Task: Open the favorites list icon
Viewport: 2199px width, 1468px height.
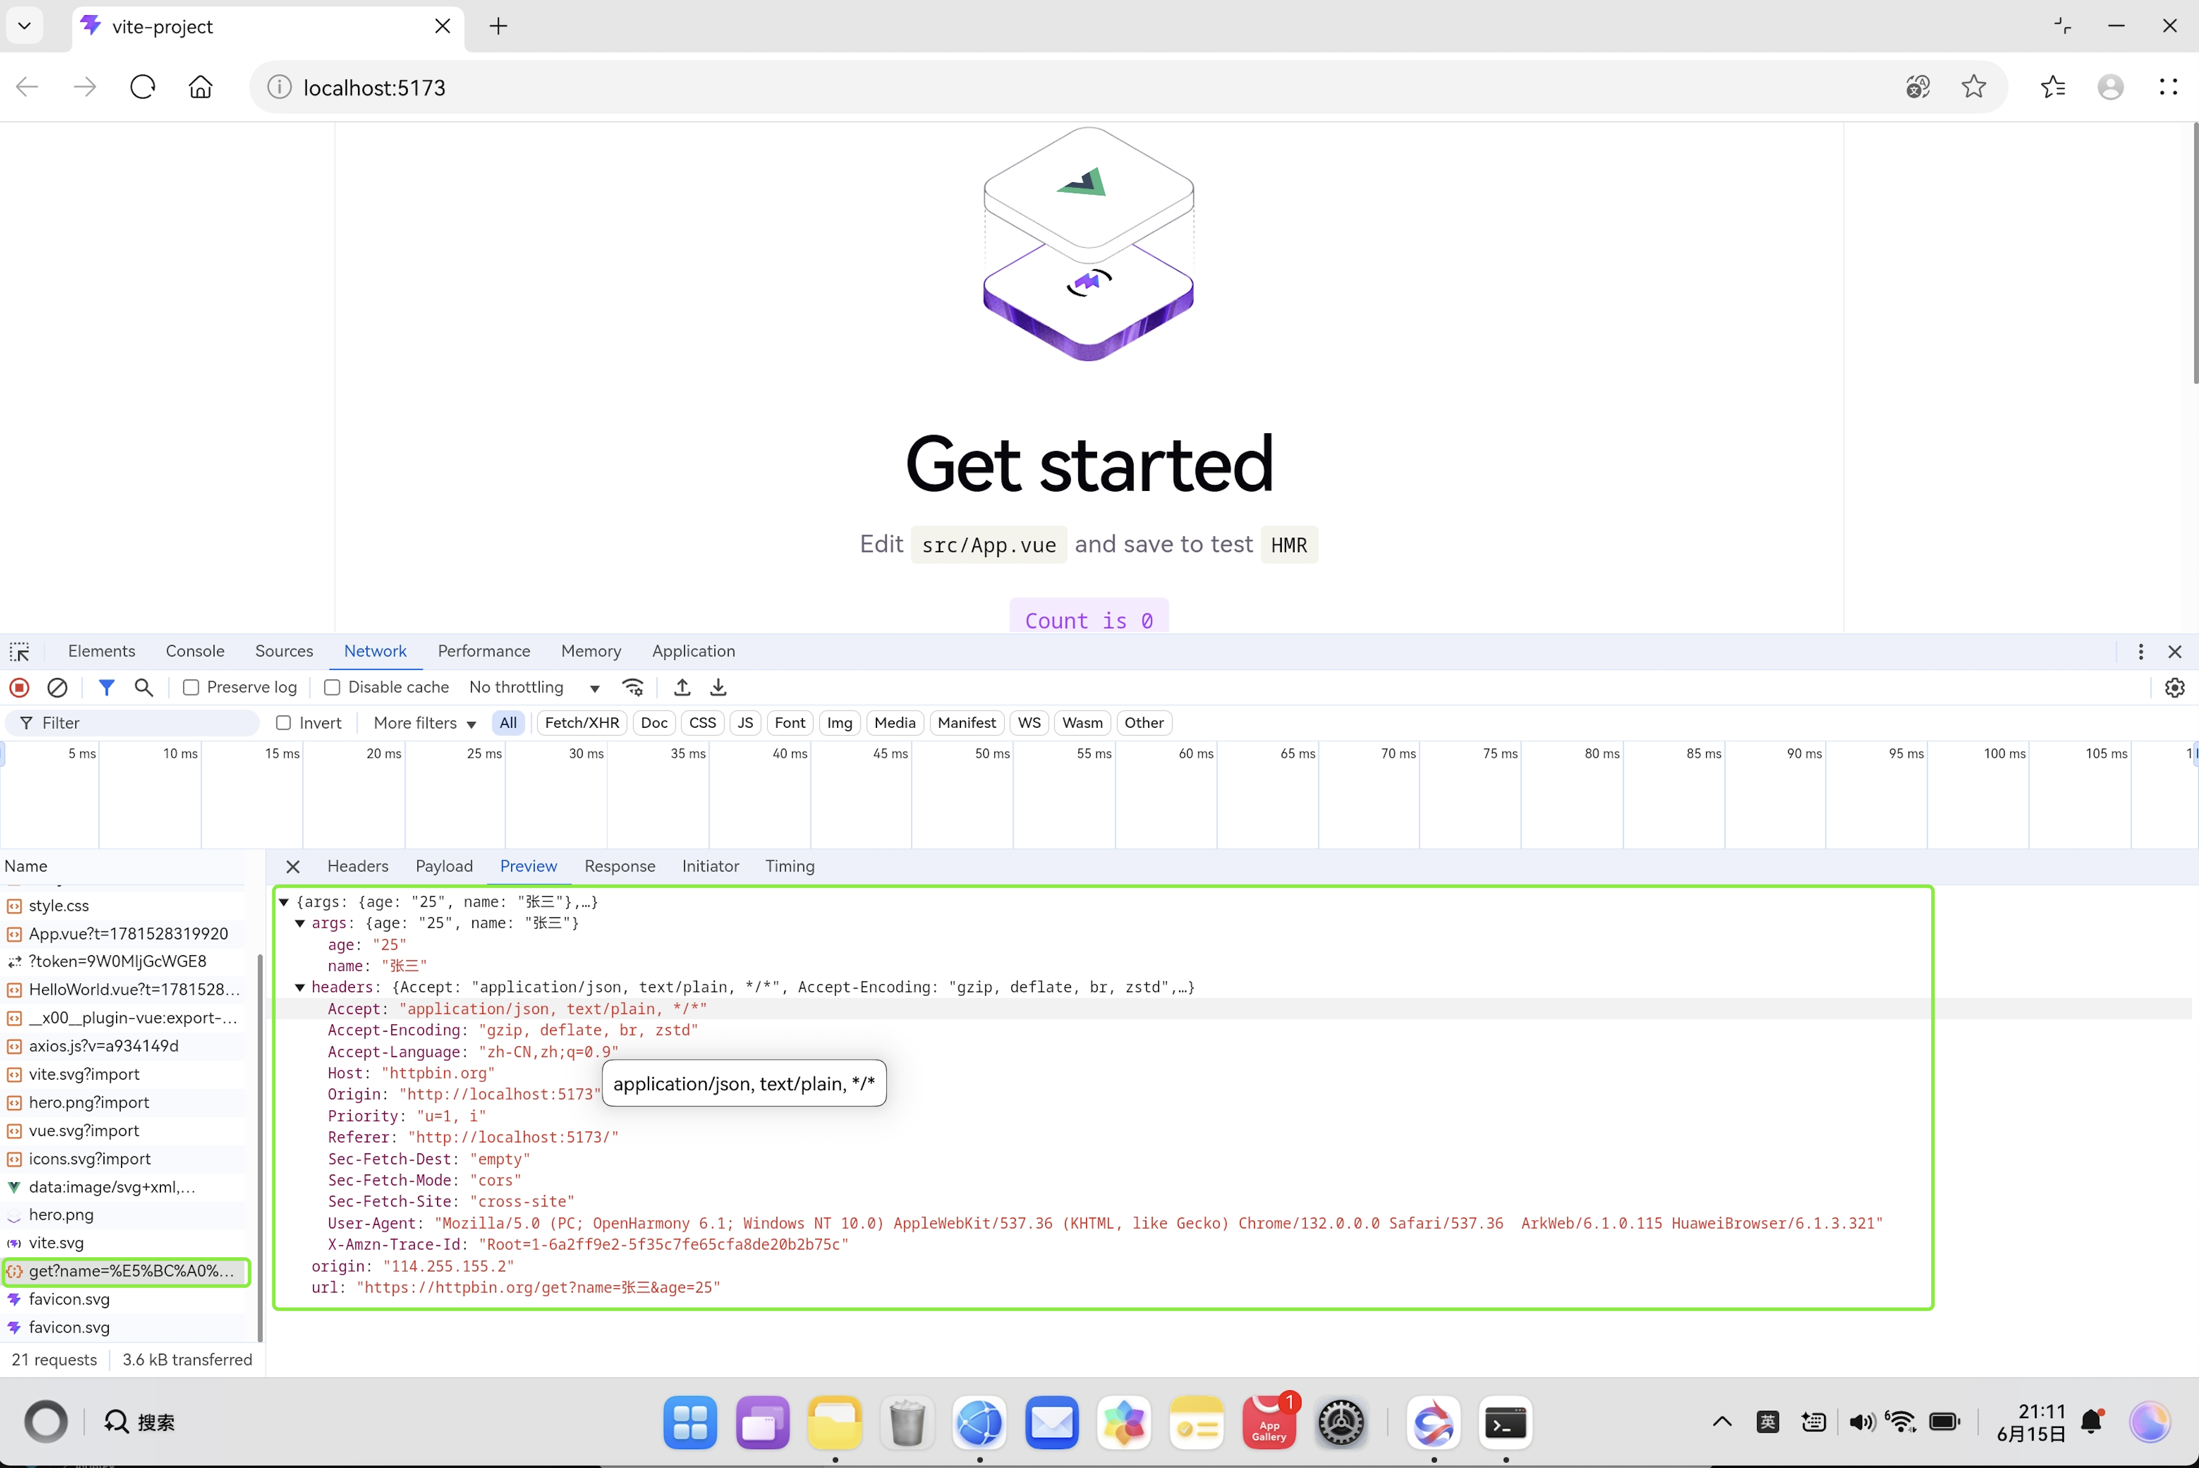Action: tap(2053, 87)
